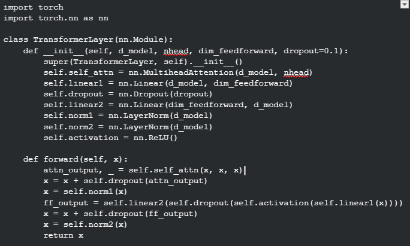
Task: Click the x = x + self.dropout(attn_output) line
Action: click(x=125, y=181)
